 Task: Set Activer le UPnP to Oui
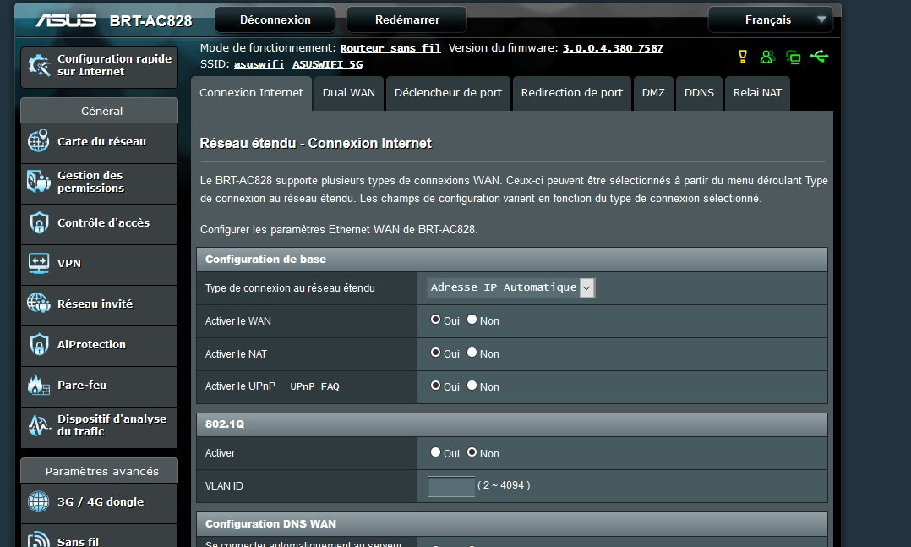435,386
